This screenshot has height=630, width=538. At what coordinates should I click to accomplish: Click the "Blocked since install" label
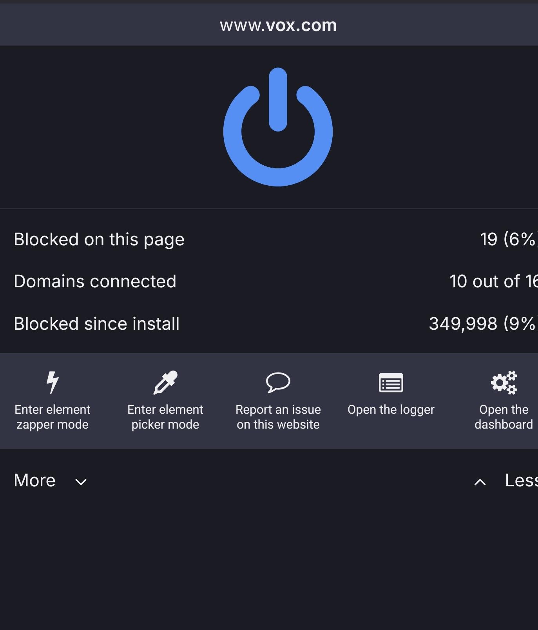[97, 324]
